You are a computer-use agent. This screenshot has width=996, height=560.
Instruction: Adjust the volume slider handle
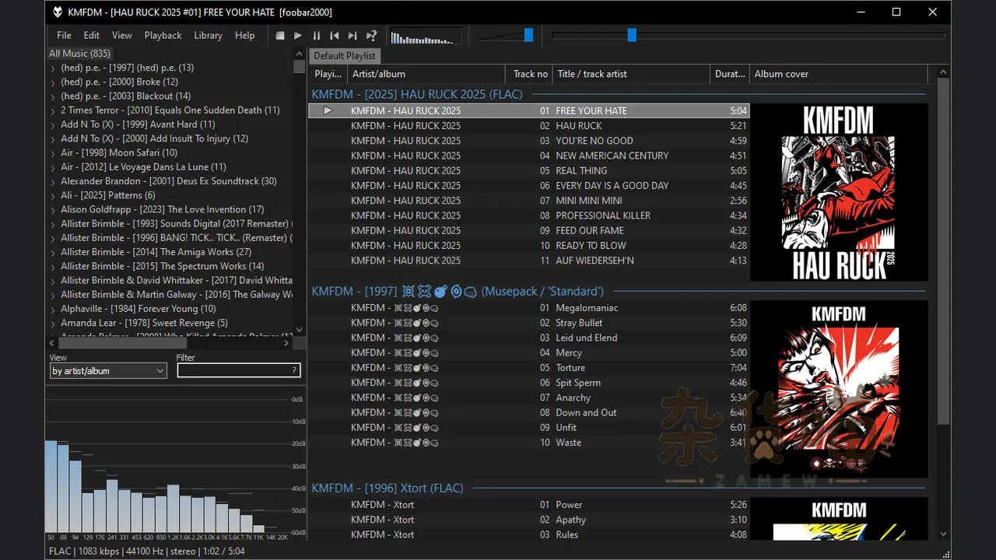[x=528, y=35]
